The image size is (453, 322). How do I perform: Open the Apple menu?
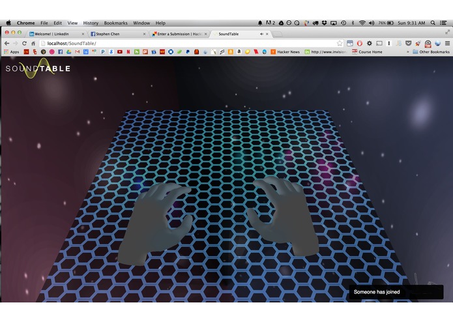[x=8, y=23]
